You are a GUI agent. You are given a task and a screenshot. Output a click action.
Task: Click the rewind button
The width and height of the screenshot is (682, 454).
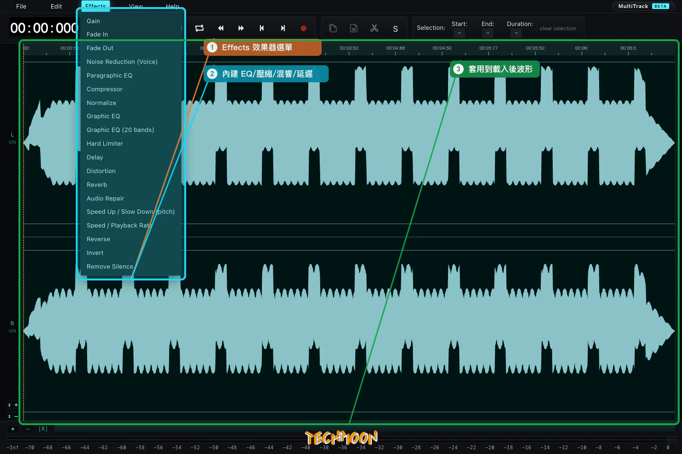pos(221,28)
